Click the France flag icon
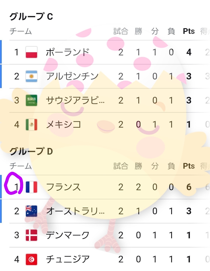Viewport: 210px width, 271px height. click(x=31, y=187)
